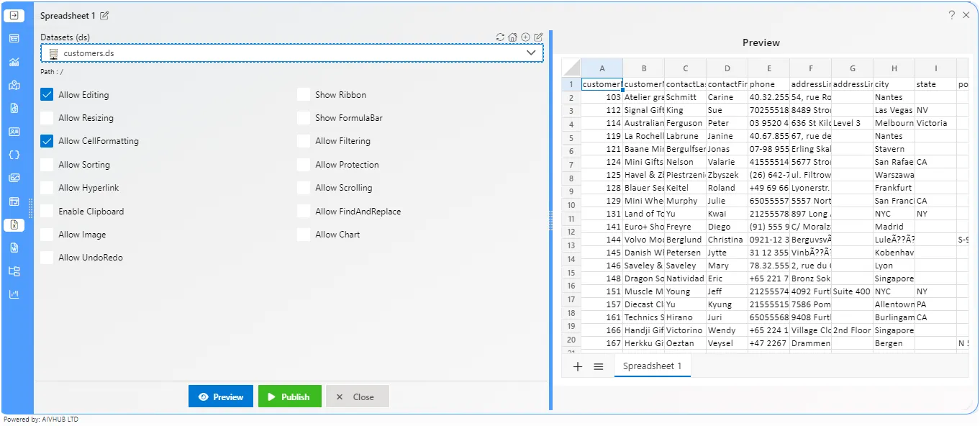Click the 'phone' header cell
The width and height of the screenshot is (980, 426).
769,84
